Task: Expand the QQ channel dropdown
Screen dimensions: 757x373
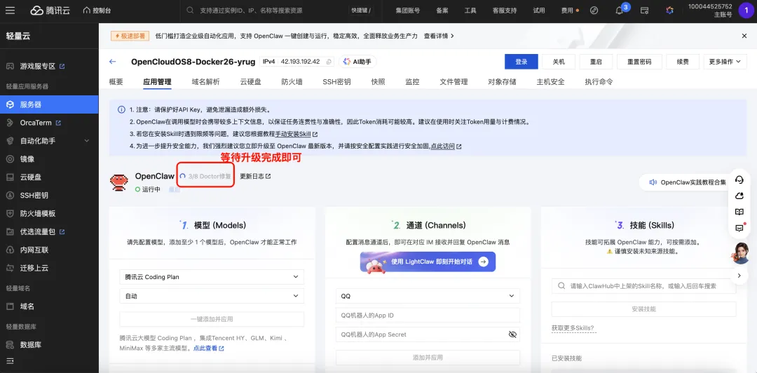Action: 428,296
